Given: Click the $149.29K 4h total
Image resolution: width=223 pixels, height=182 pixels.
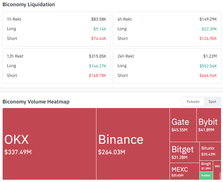Looking at the screenshot, I should [x=208, y=19].
